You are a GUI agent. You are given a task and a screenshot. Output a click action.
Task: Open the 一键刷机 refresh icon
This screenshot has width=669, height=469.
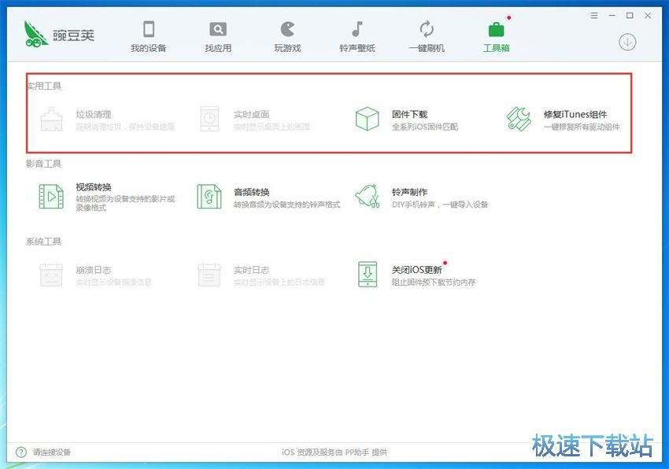tap(427, 29)
